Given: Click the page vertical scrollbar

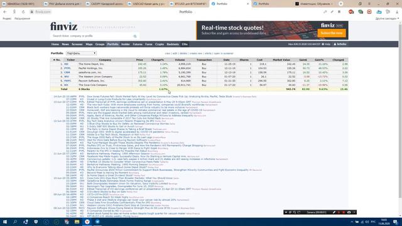Looking at the screenshot, I should (400, 110).
